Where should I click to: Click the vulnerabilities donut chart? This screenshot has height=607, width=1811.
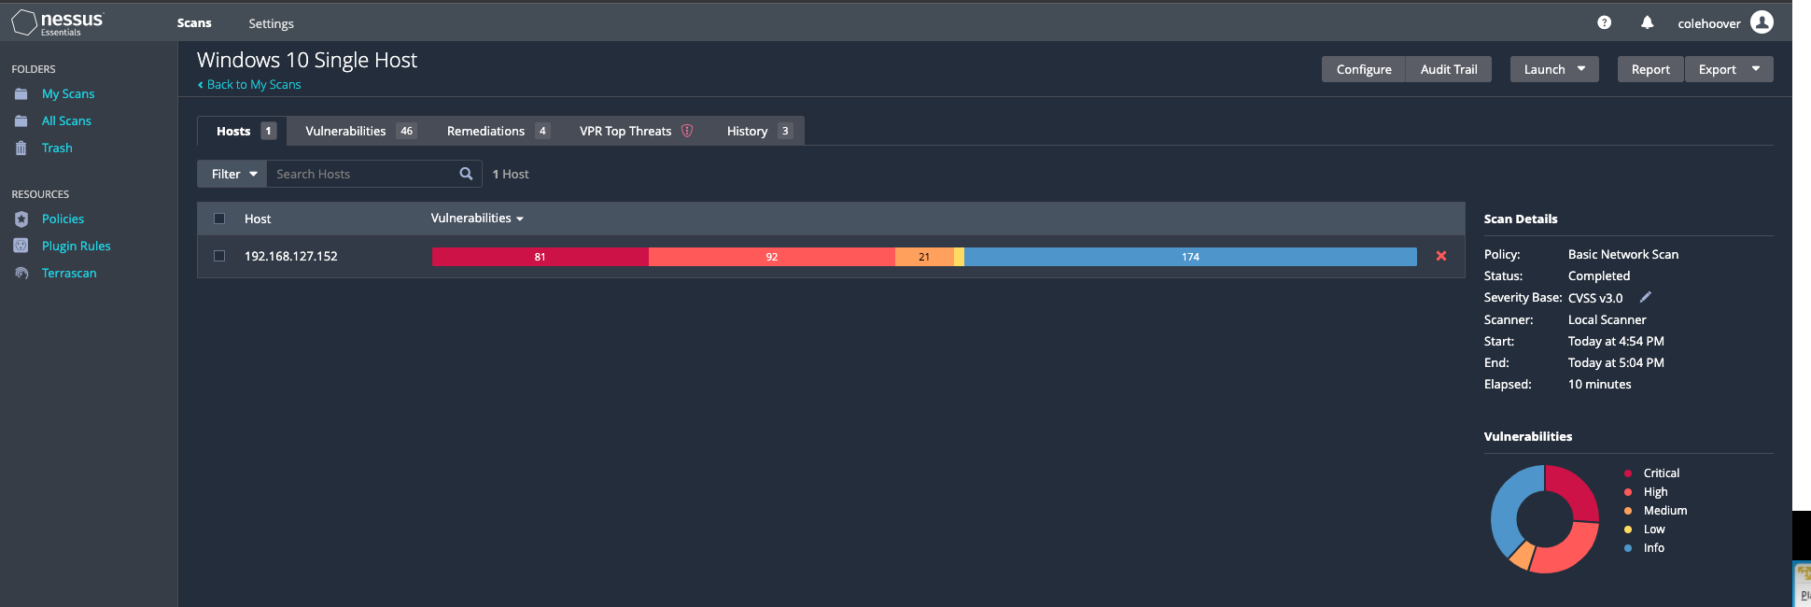coord(1545,519)
